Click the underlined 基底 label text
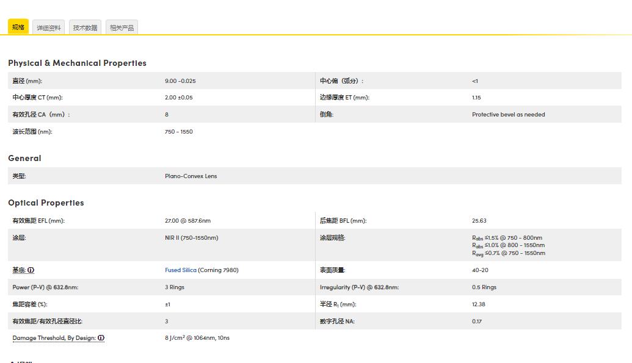632x363 pixels. (19, 270)
